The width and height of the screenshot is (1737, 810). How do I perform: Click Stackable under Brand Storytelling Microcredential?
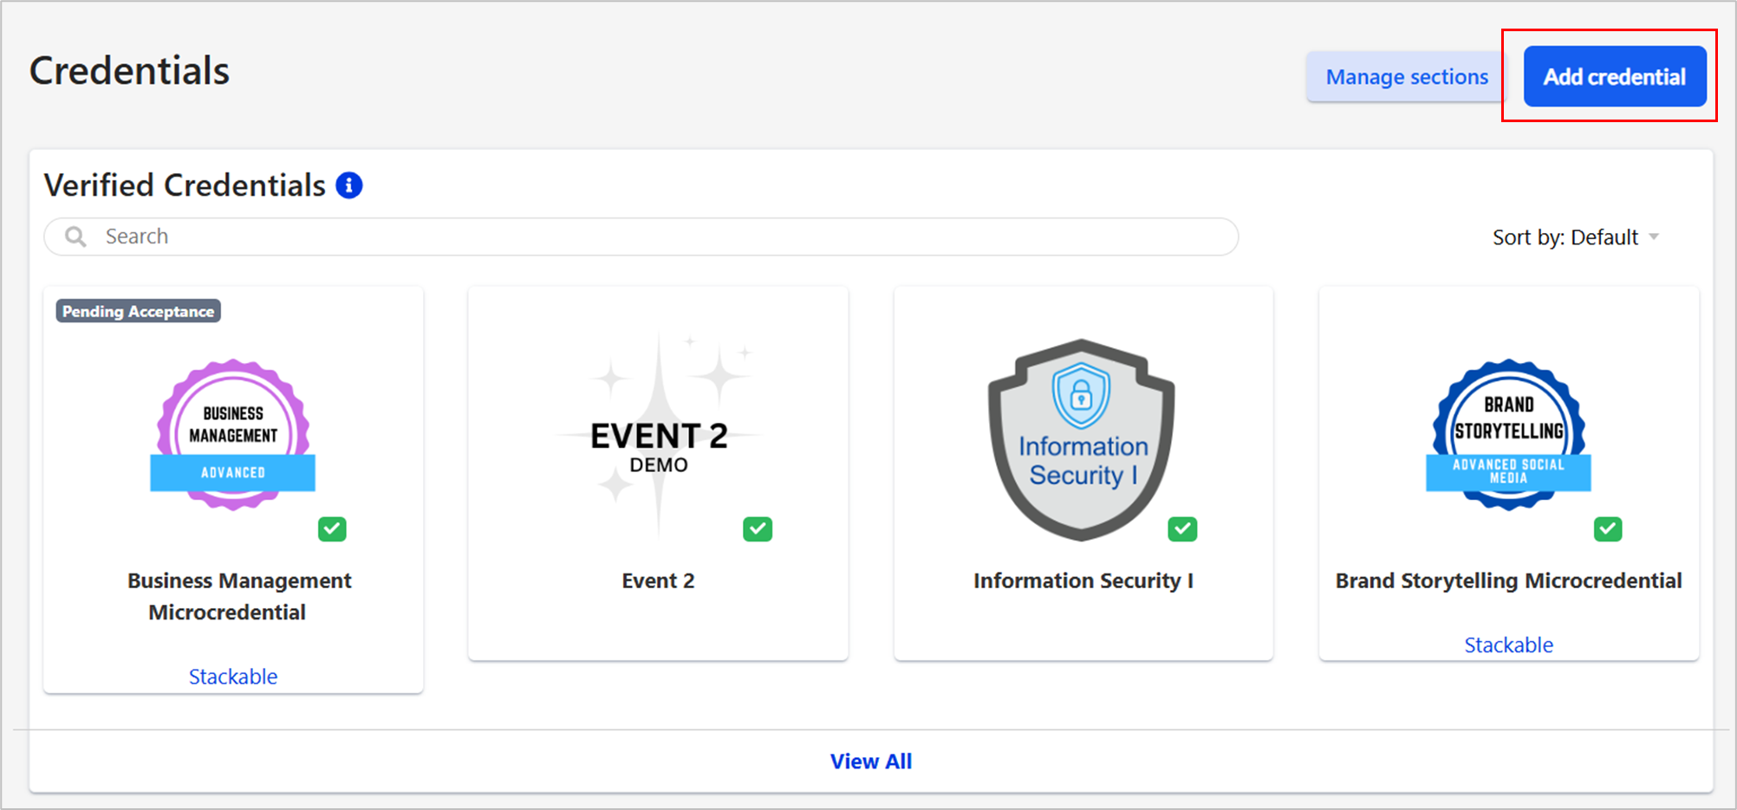(x=1508, y=645)
